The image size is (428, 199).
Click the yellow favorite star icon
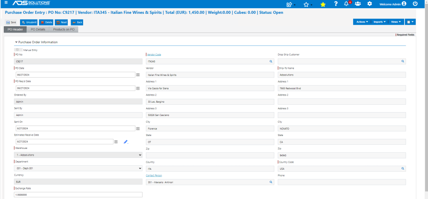[323, 4]
